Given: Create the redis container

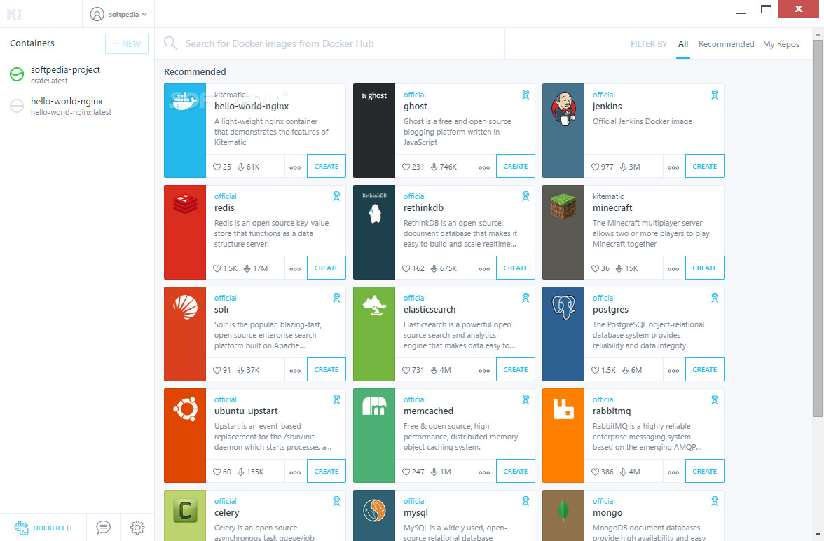Looking at the screenshot, I should coord(327,268).
